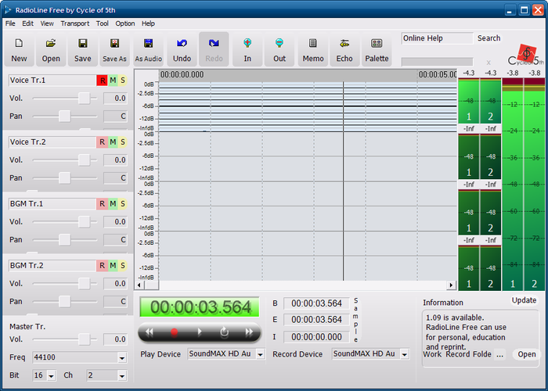Click the Update button
Image resolution: width=548 pixels, height=391 pixels.
pyautogui.click(x=524, y=300)
